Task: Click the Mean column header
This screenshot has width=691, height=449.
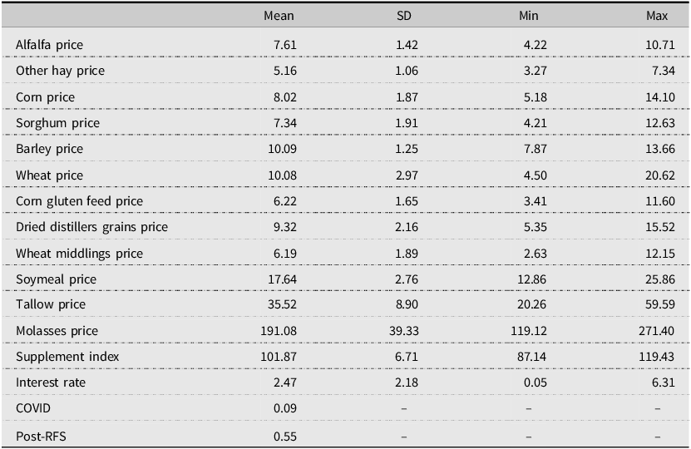Action: (x=279, y=17)
